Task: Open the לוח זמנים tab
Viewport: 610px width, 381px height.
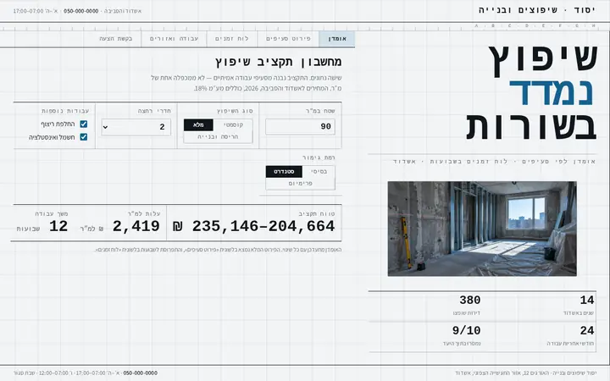Action: [x=232, y=39]
